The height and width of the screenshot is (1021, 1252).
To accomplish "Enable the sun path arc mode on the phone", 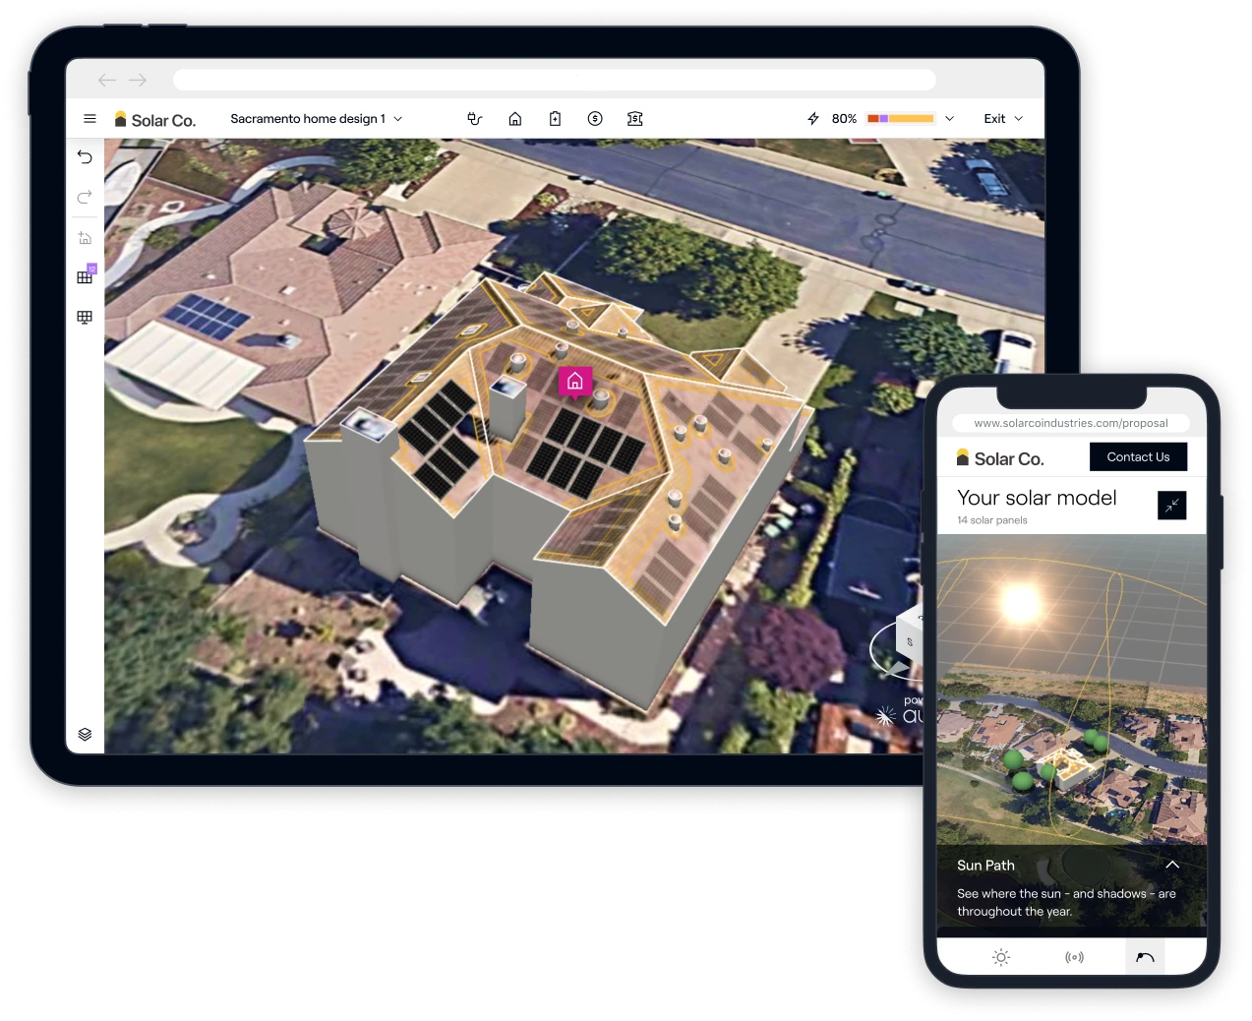I will click(x=1144, y=956).
